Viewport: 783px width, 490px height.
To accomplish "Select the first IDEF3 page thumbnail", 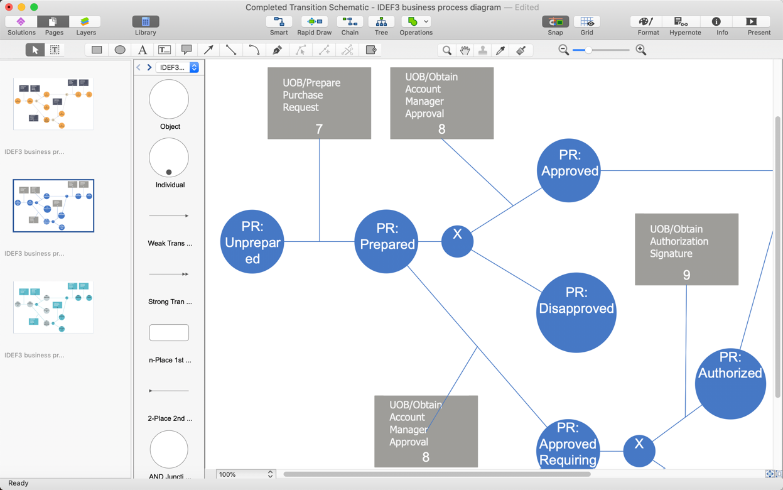I will 53,104.
